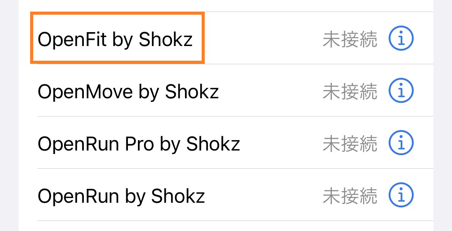Connect to OpenFit by Shokz device name

point(115,39)
